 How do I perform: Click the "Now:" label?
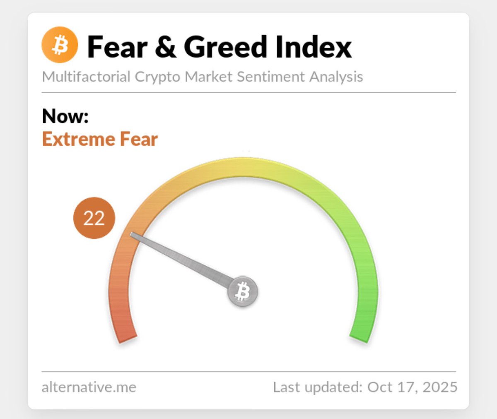[65, 116]
